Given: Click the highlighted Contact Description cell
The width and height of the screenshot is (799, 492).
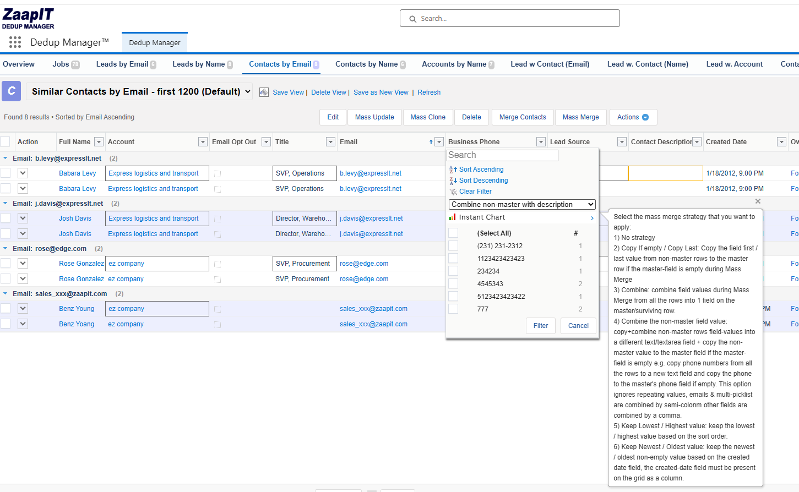Looking at the screenshot, I should (x=665, y=173).
